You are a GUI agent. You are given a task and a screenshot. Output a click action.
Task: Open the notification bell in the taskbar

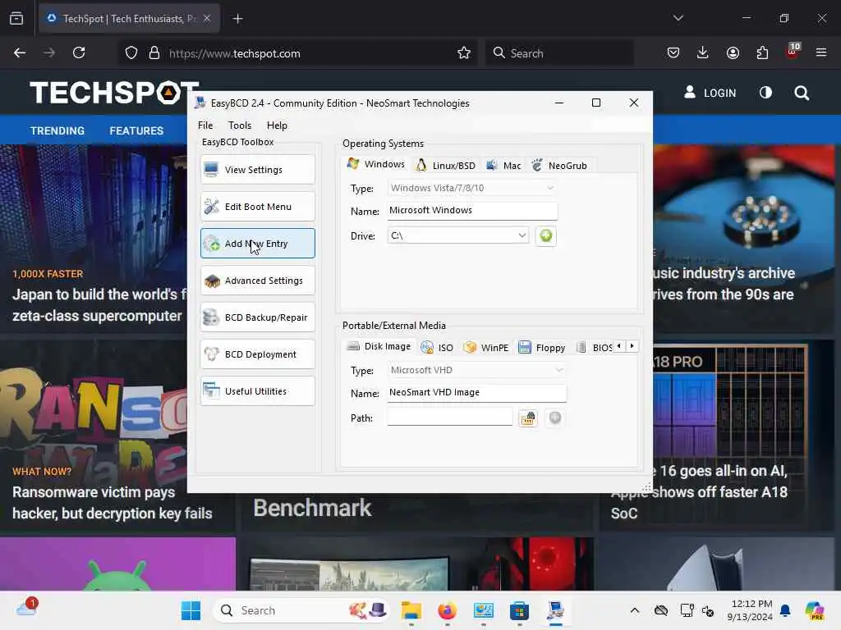[x=785, y=610]
